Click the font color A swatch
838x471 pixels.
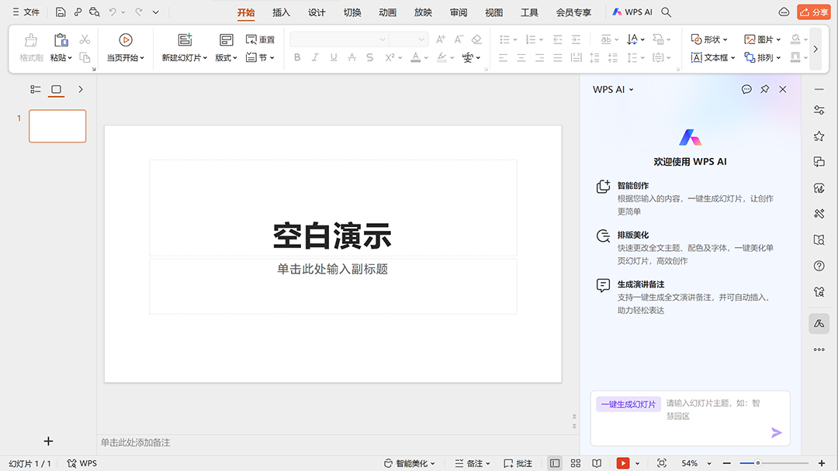point(416,57)
